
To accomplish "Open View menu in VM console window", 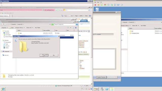I will click(98, 2).
